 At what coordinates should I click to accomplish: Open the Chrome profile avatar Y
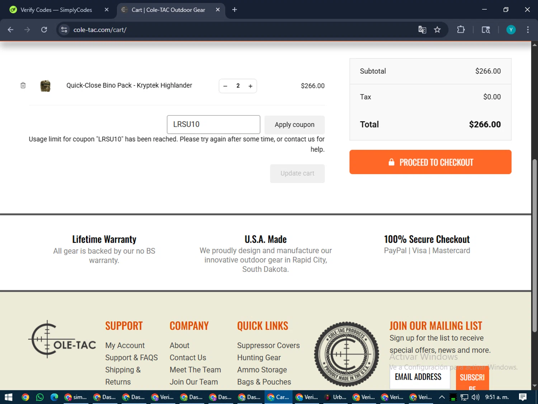511,30
